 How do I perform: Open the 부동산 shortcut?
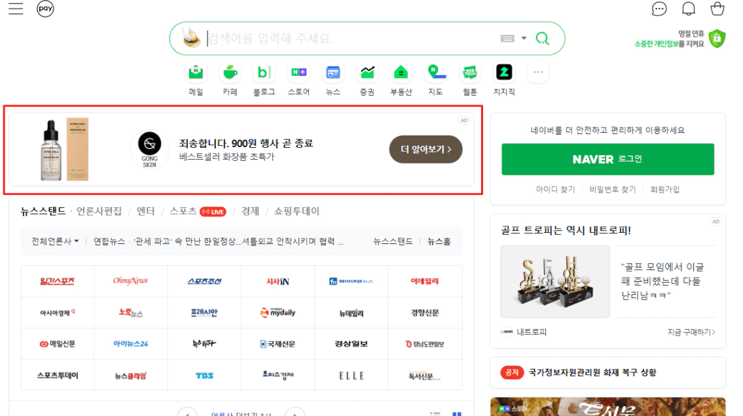401,78
